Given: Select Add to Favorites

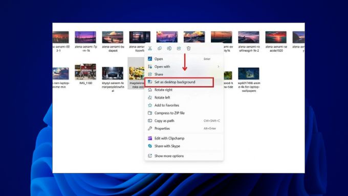Looking at the screenshot, I should (184, 105).
